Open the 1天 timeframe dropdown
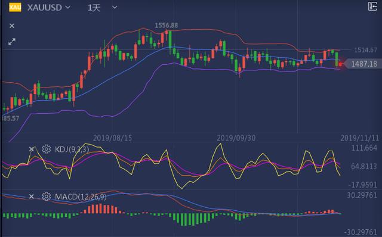The image size is (382, 237). tap(115, 8)
